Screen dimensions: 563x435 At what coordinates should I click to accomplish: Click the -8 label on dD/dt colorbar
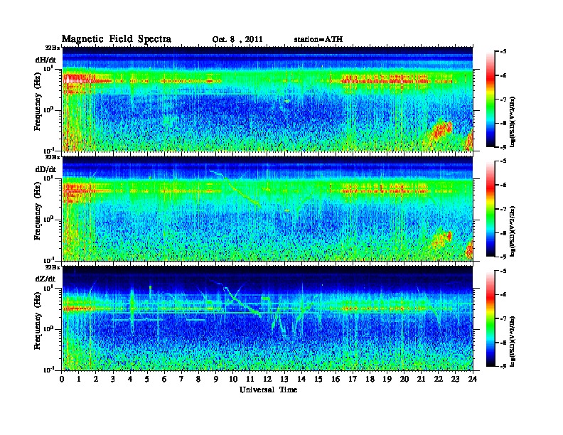503,233
